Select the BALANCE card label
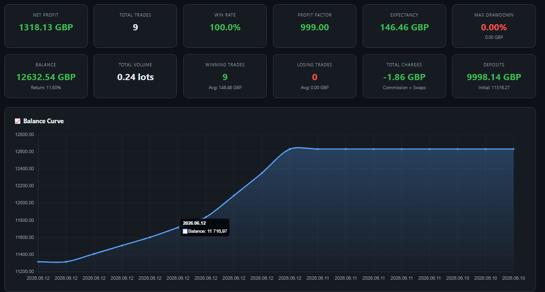545x292 pixels. pyautogui.click(x=46, y=64)
